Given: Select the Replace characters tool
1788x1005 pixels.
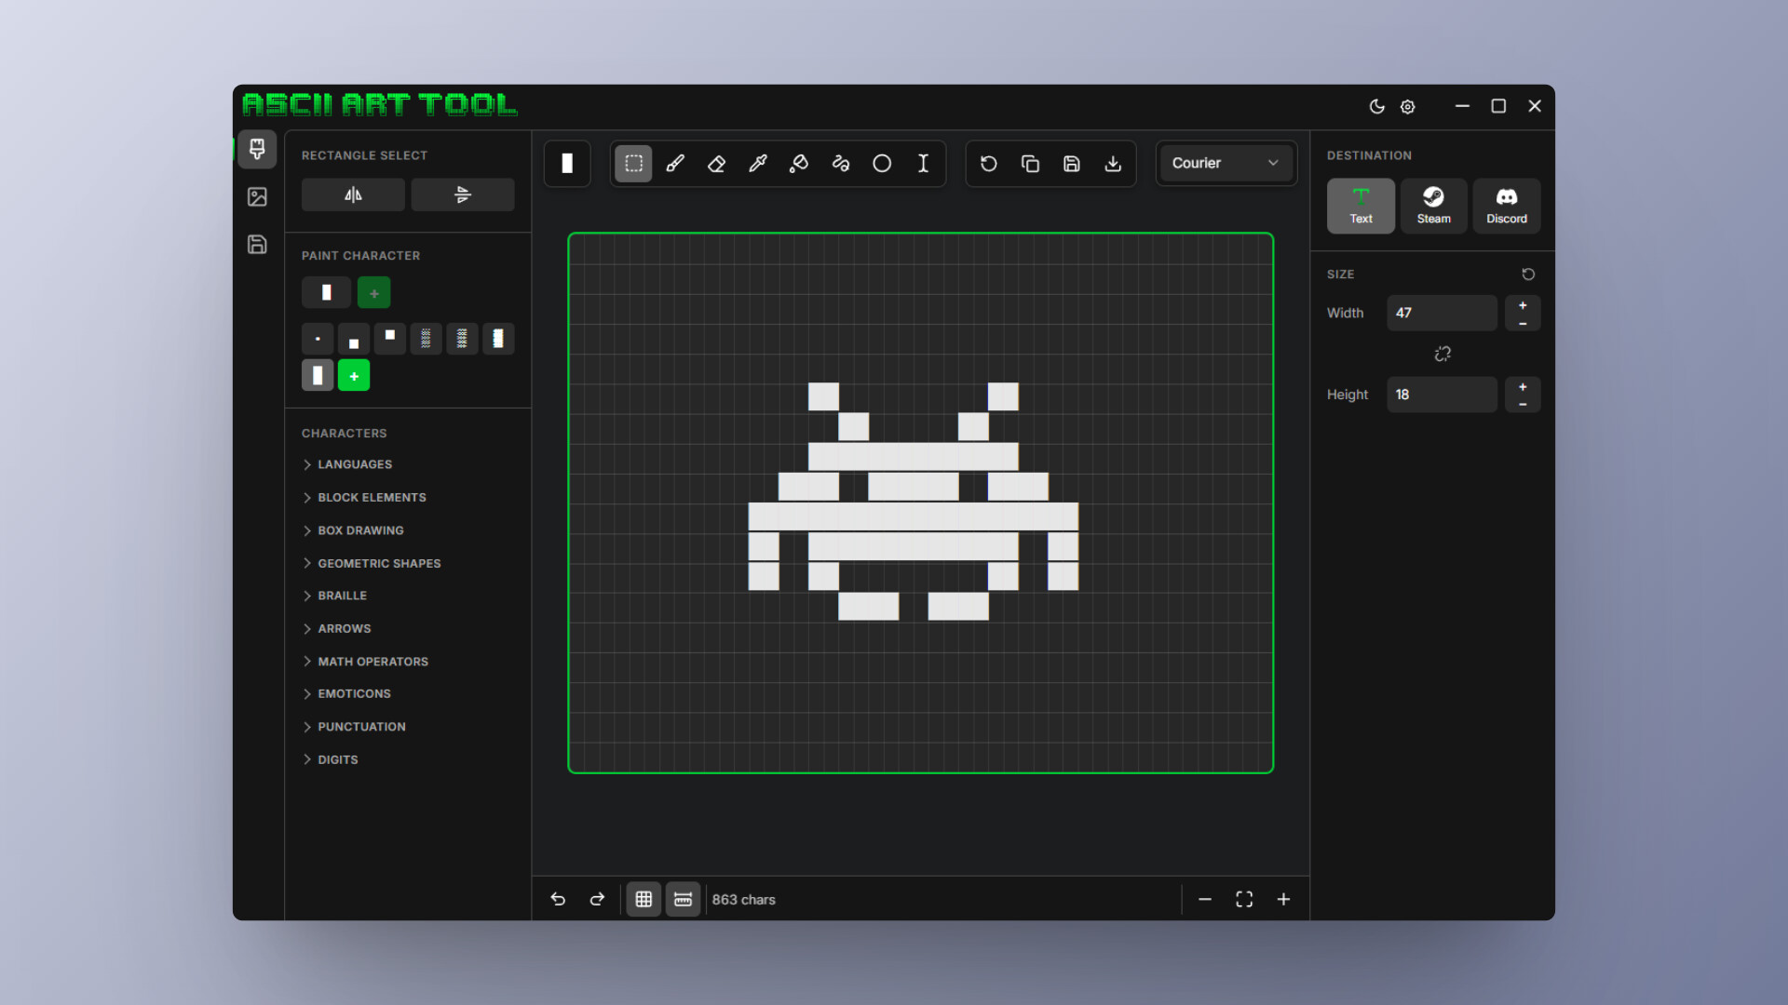Looking at the screenshot, I should point(841,164).
